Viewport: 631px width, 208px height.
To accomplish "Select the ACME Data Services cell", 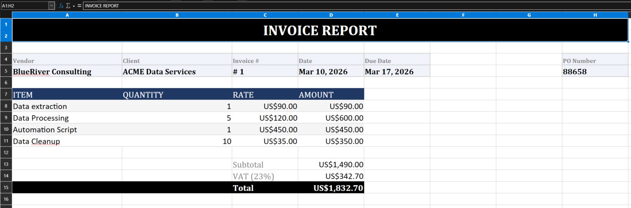I will click(x=177, y=72).
